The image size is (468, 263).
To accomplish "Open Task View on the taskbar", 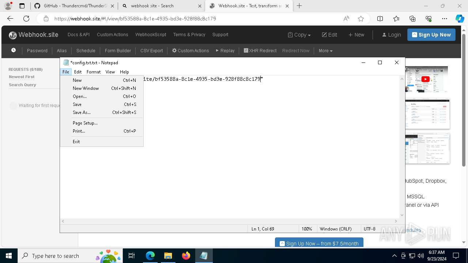I will tap(132, 256).
